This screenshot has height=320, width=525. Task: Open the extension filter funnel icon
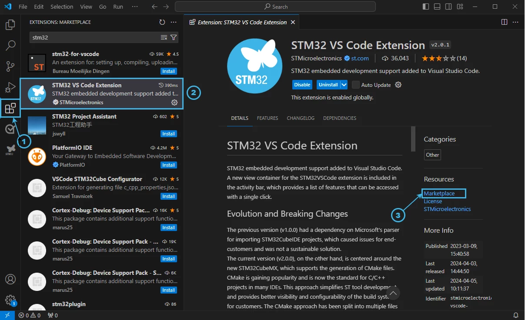tap(174, 37)
